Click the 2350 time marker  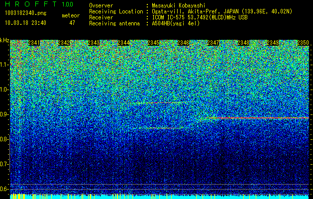(303, 43)
